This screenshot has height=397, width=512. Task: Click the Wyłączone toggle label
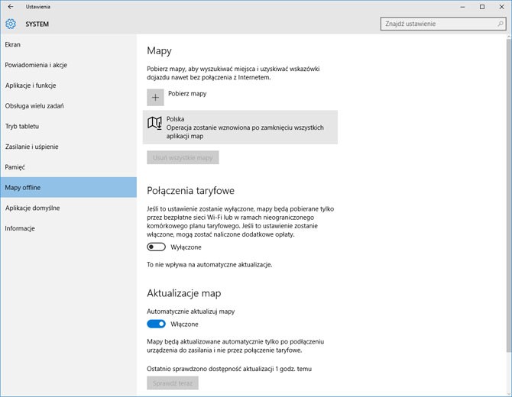186,247
